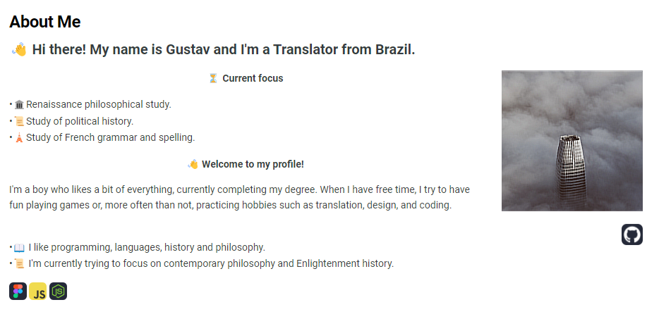Click the Node.js badge icon

click(x=58, y=292)
